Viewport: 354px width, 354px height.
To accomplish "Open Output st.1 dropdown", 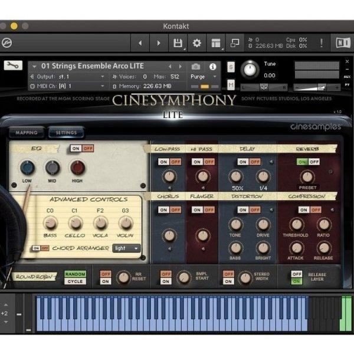I will coord(68,77).
